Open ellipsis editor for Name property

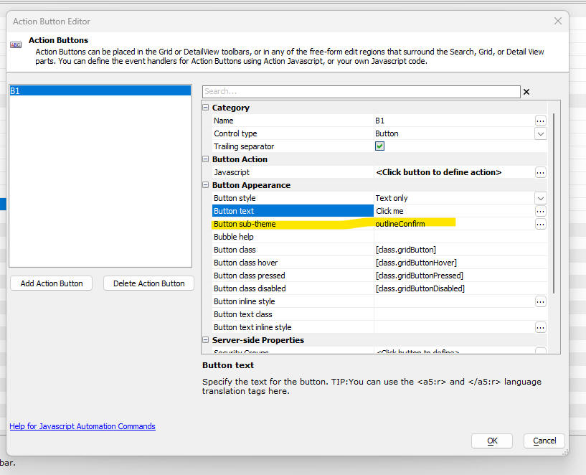point(540,121)
